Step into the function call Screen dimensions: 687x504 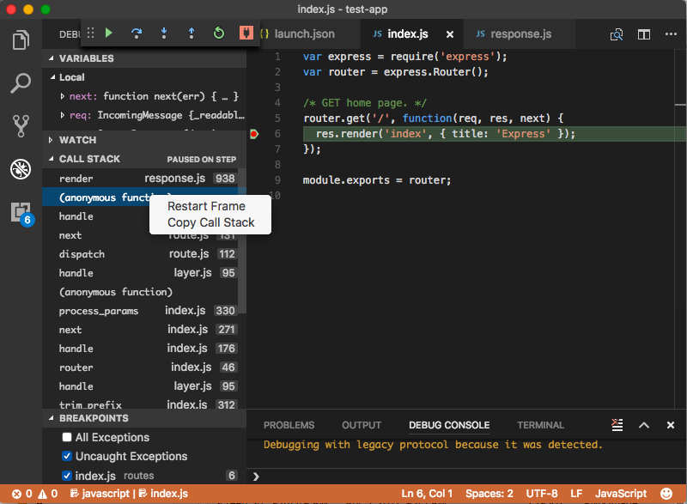coord(164,33)
